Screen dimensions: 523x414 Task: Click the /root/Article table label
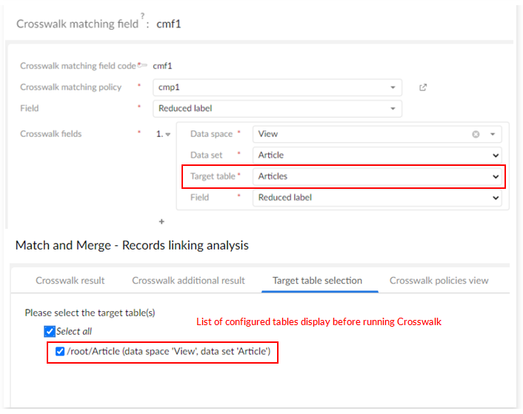click(170, 351)
